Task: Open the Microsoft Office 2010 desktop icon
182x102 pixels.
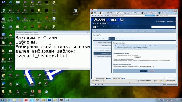Action: pos(3,60)
